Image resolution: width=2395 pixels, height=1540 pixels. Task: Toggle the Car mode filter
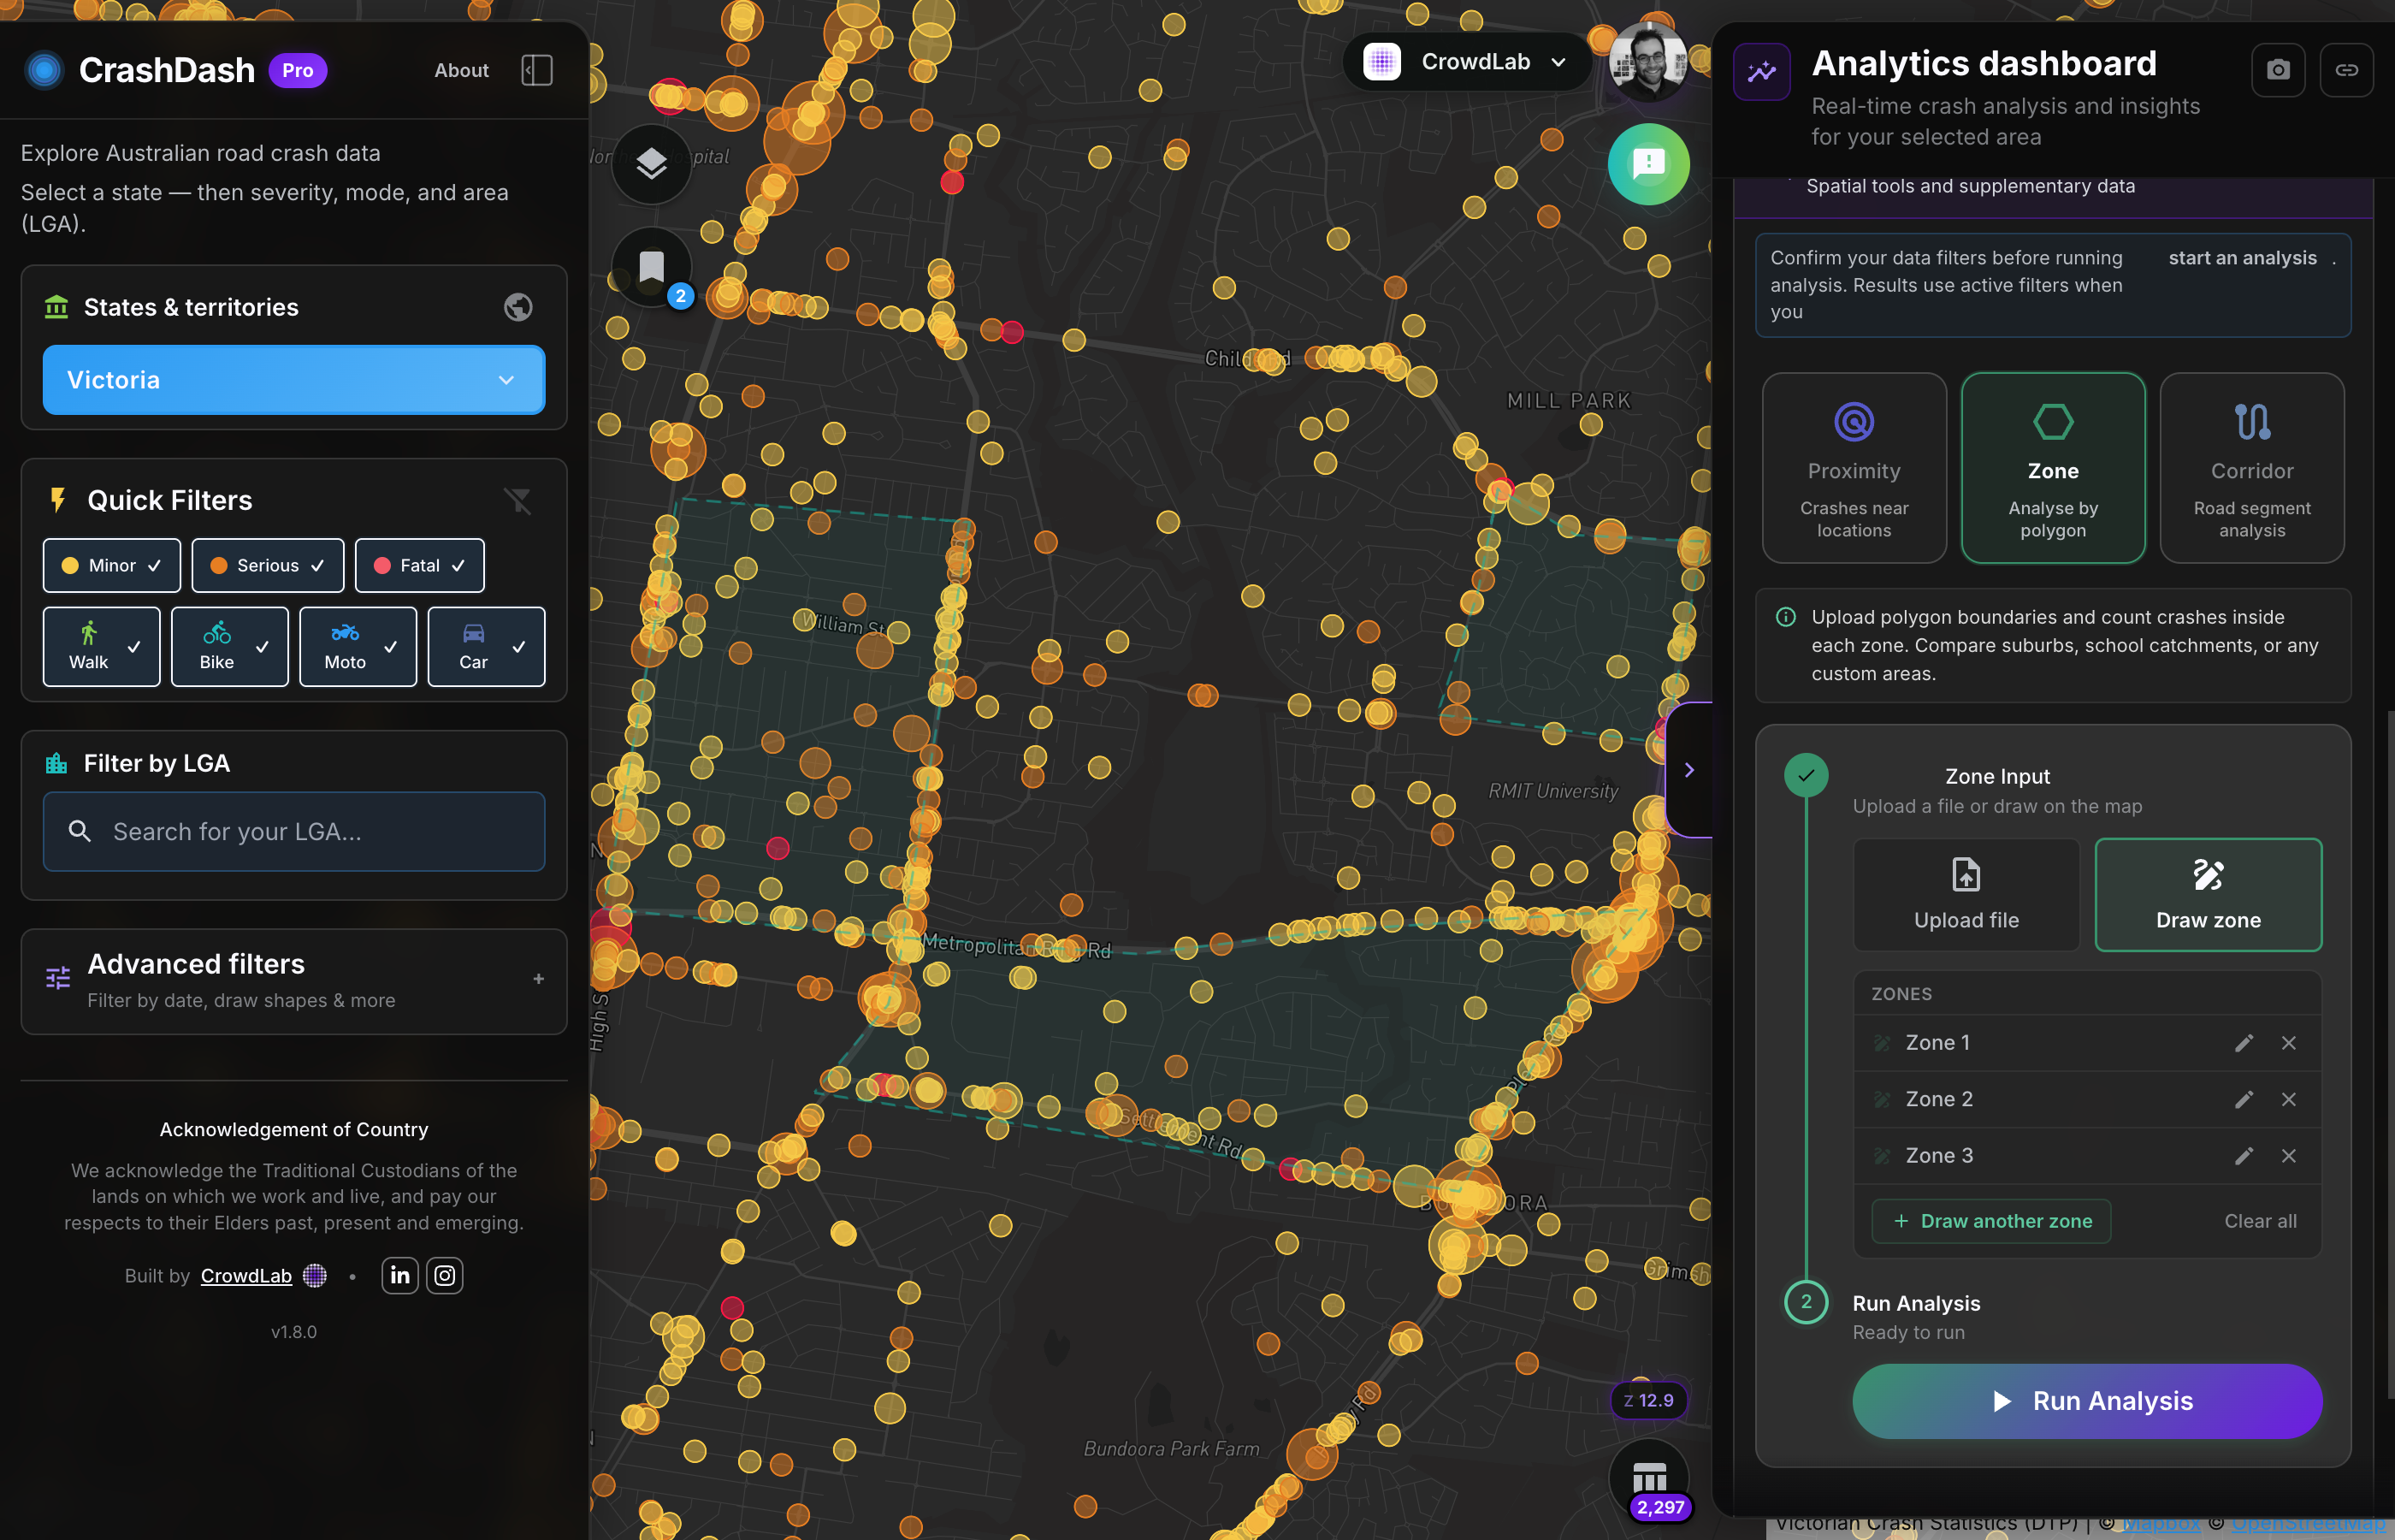point(487,646)
